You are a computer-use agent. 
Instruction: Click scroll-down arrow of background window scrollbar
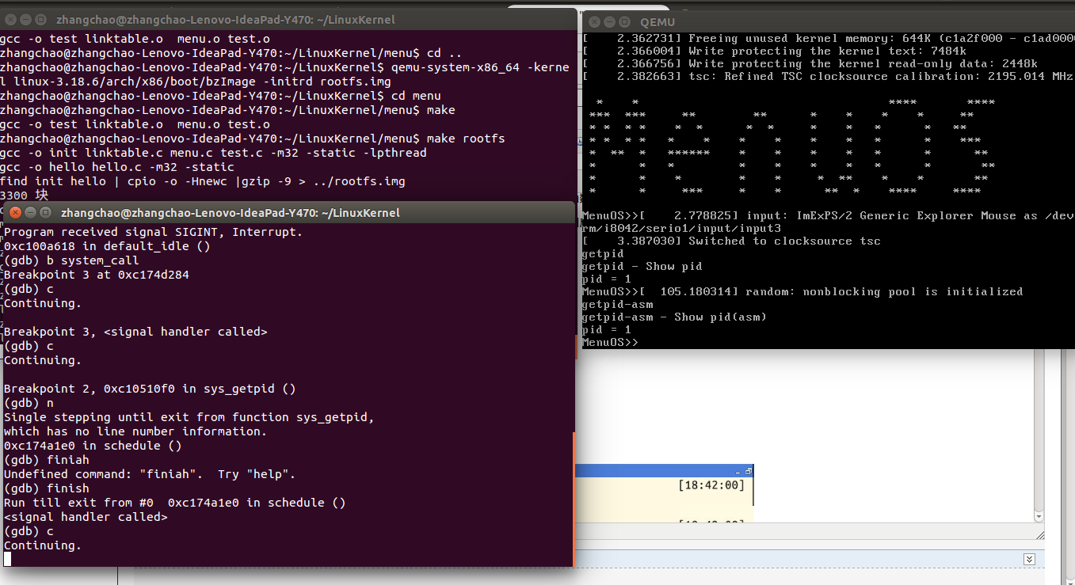pos(1039,515)
